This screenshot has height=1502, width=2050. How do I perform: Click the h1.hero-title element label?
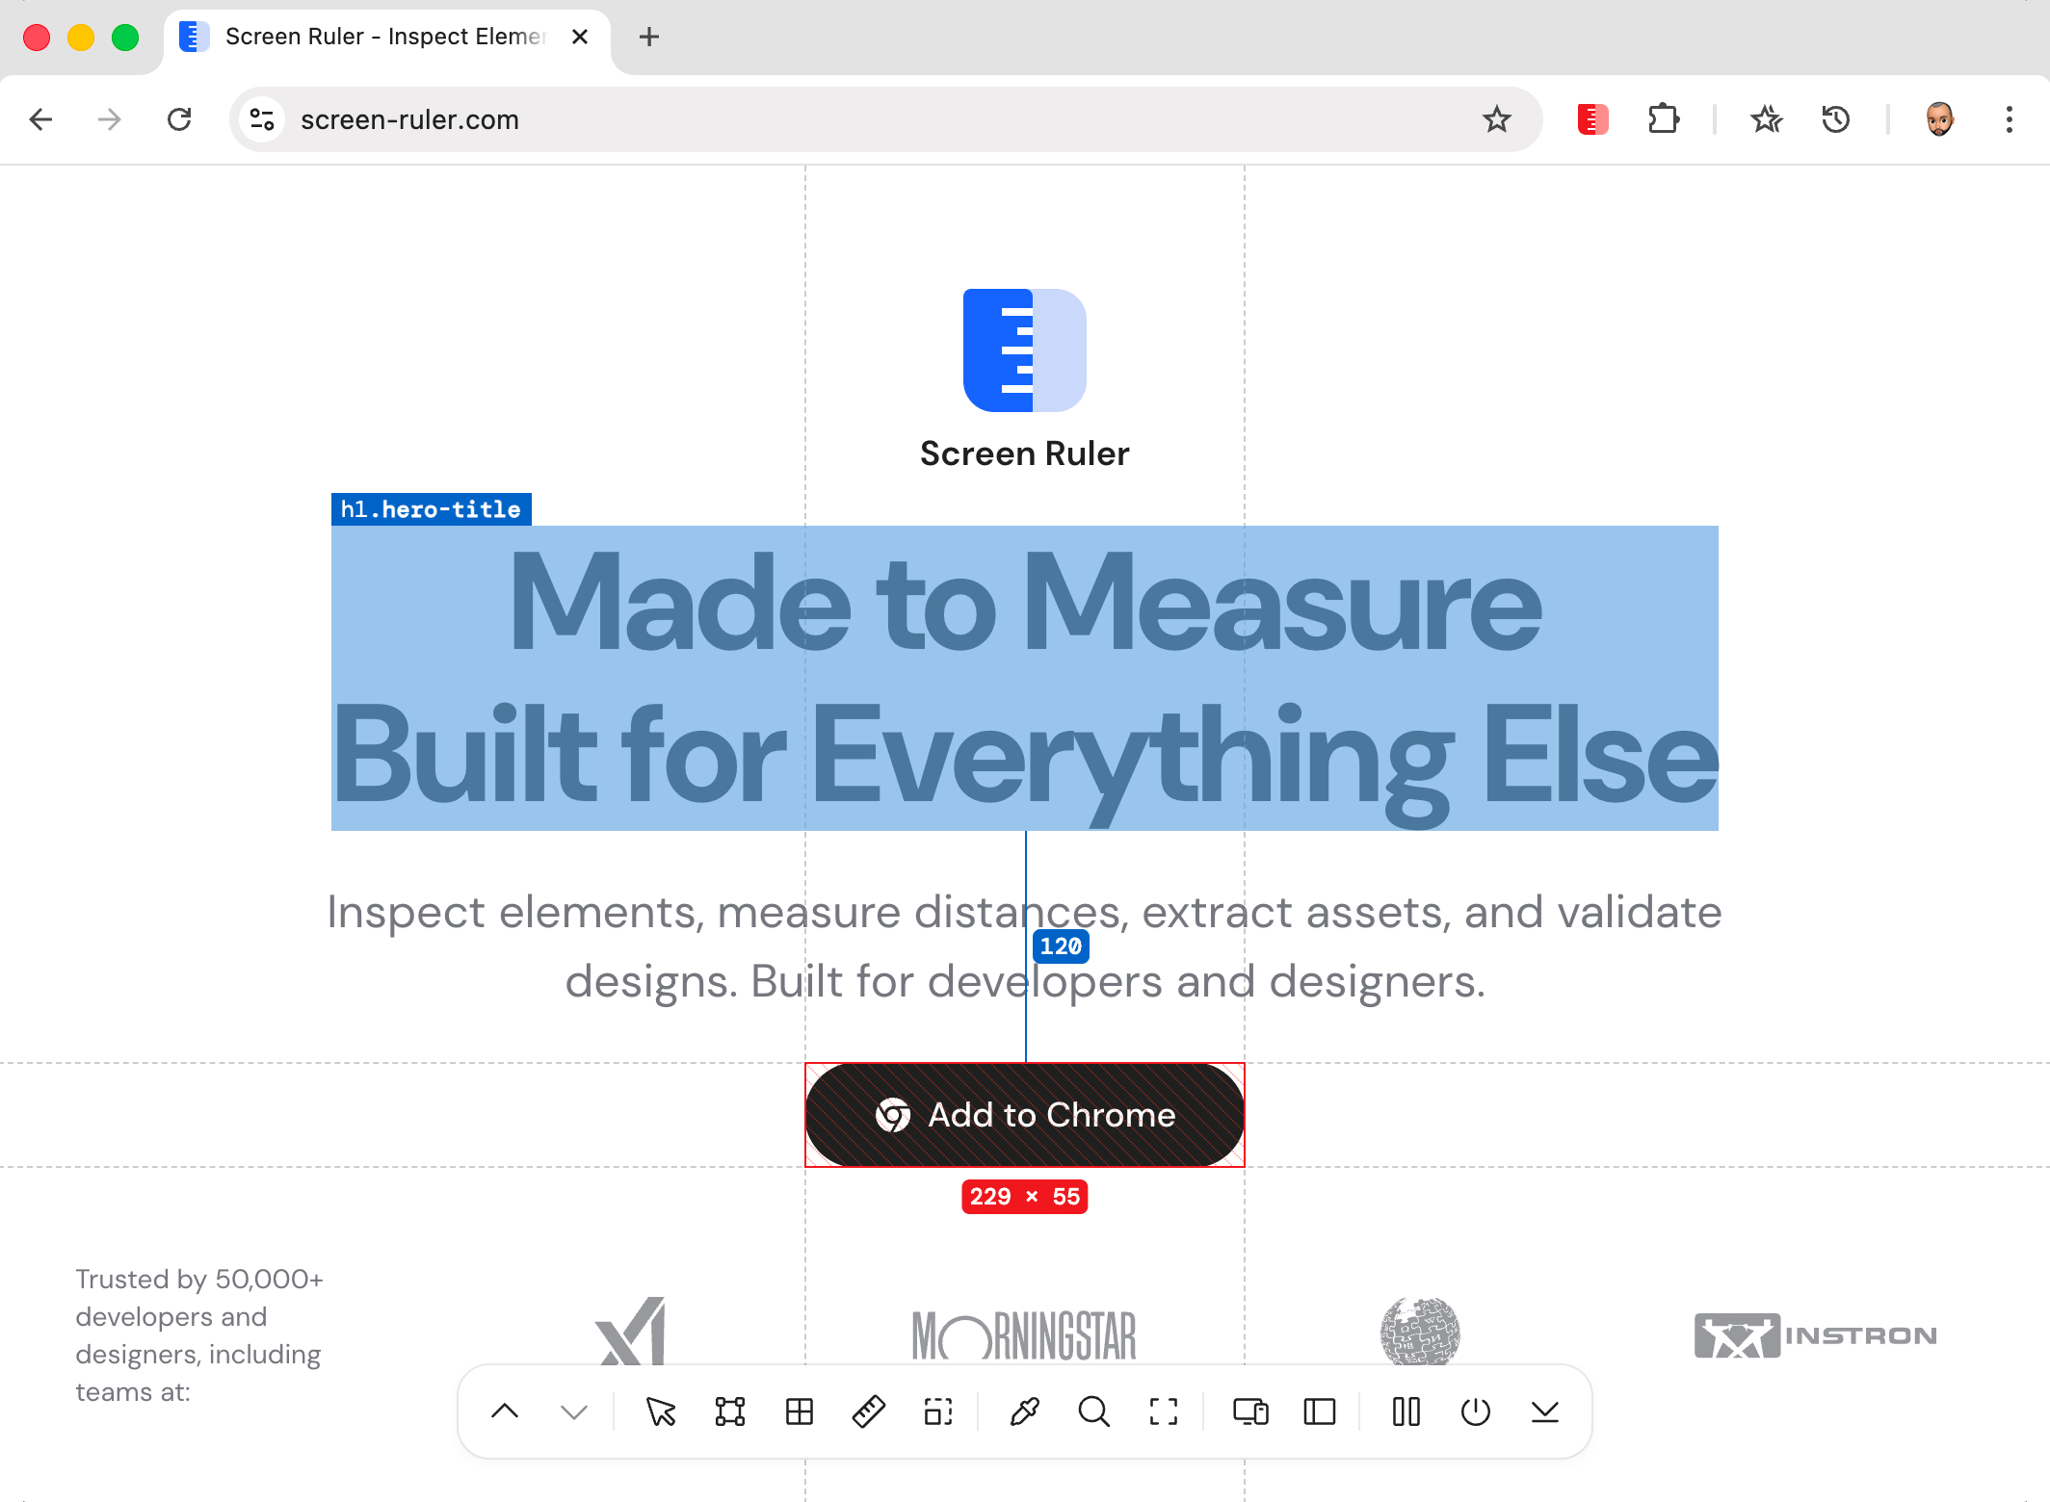pyautogui.click(x=431, y=509)
